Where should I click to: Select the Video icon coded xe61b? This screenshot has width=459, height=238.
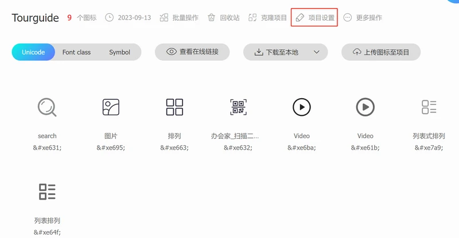click(x=365, y=107)
